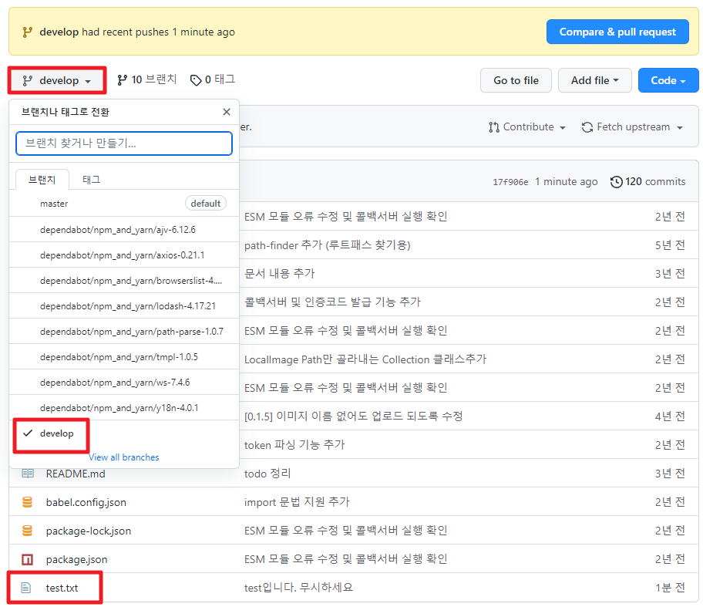Open commit '콜백서버 및 인증코드 발급 기능 추가'
703x607 pixels.
pyautogui.click(x=332, y=302)
